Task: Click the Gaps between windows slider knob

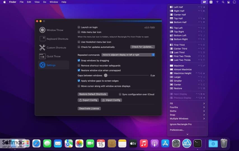Action: 106,75
